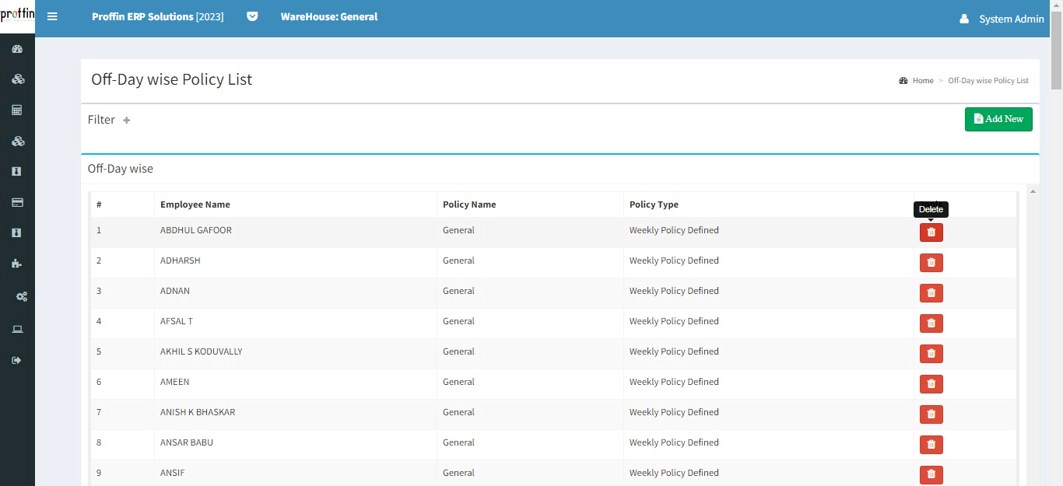The width and height of the screenshot is (1063, 486).
Task: Delete the ADNAN policy row
Action: (931, 293)
